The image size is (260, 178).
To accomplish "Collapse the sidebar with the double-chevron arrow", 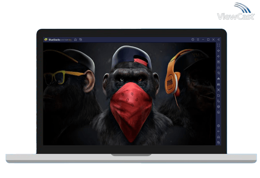I will pyautogui.click(x=219, y=40).
